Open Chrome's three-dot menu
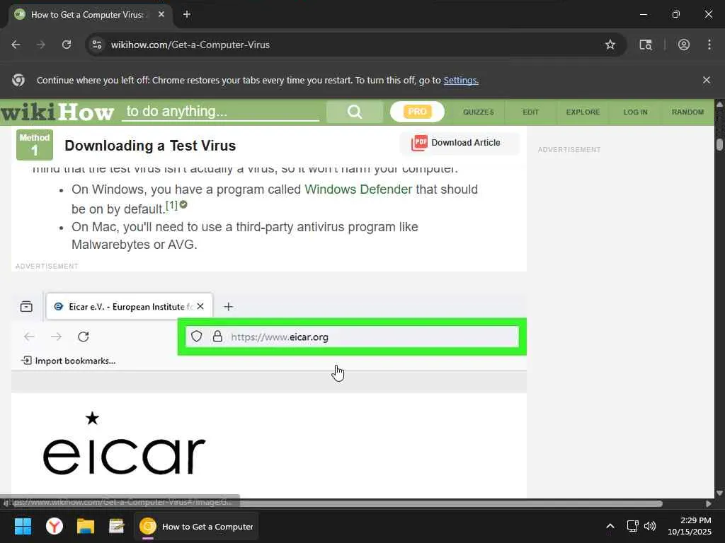 pos(709,45)
